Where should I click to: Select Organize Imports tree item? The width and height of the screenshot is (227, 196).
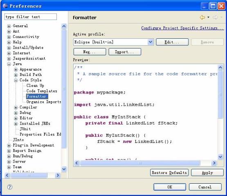click(44, 102)
